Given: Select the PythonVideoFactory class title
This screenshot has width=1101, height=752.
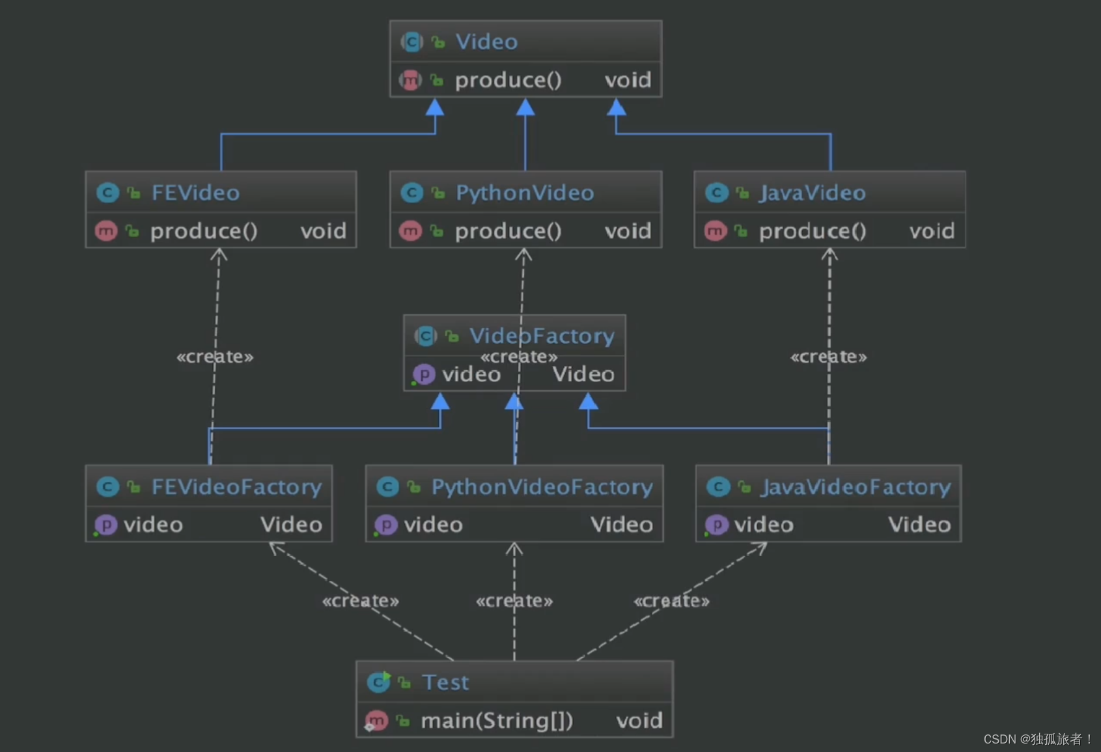Looking at the screenshot, I should point(542,487).
